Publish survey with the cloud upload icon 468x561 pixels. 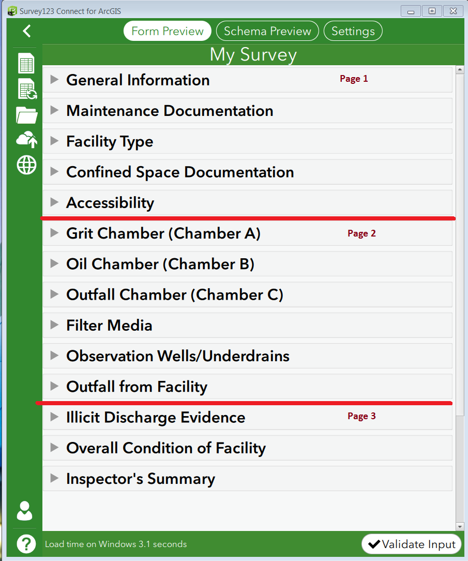27,140
